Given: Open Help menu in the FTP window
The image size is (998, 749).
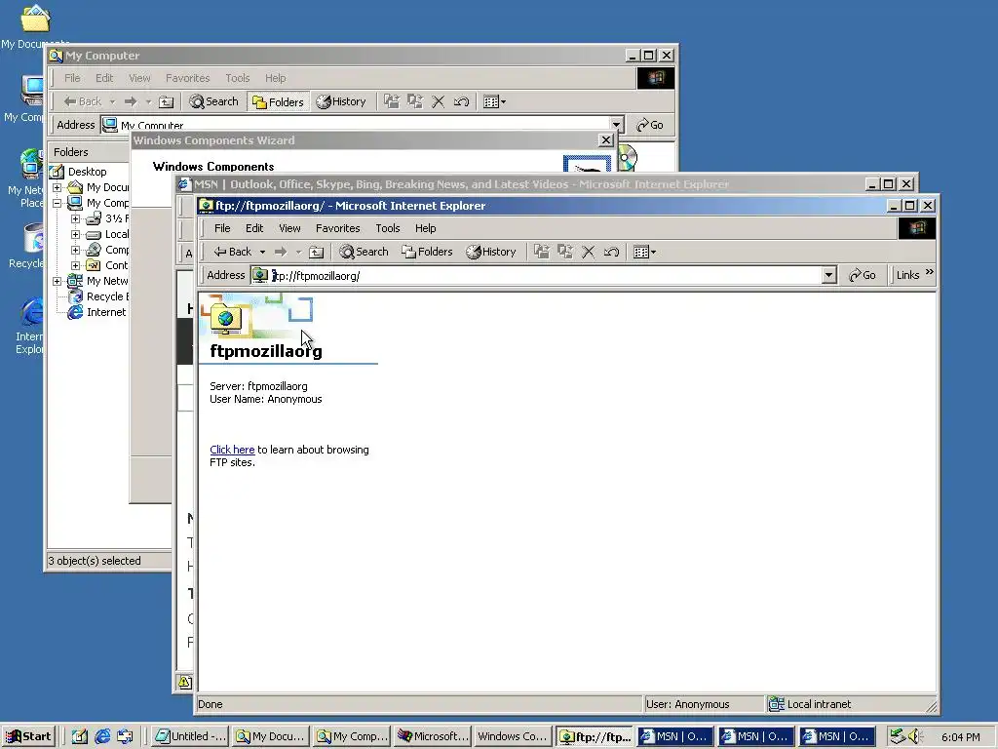Looking at the screenshot, I should click(425, 228).
